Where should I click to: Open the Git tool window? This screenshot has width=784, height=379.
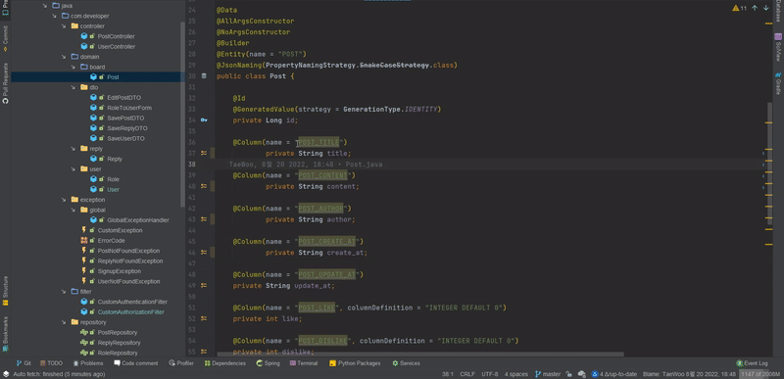pos(24,363)
